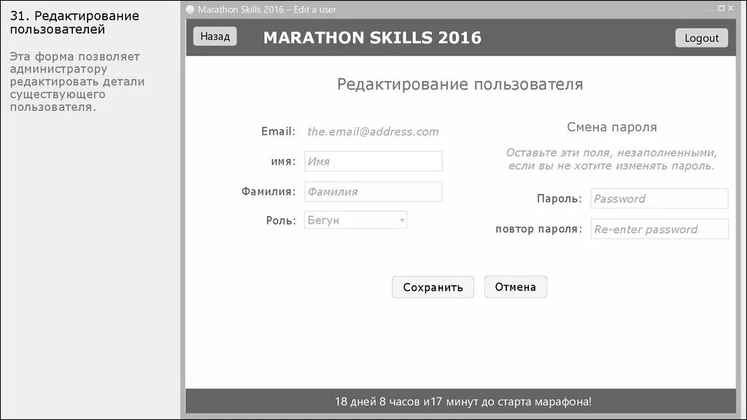
Task: Cancel editing with the Отмена button
Action: tap(516, 287)
